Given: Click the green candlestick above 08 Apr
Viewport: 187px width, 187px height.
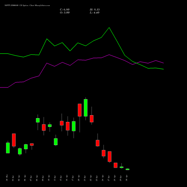Looking at the screenshot, I should coord(38,120).
